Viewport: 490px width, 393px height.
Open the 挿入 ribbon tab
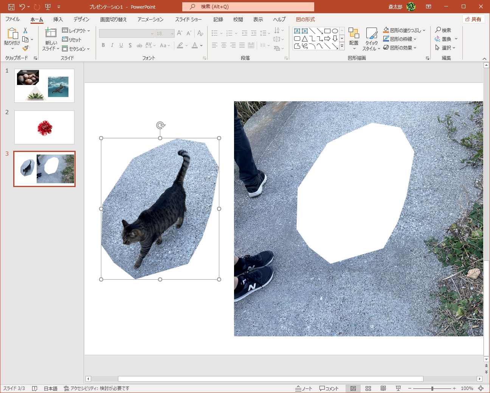(58, 19)
